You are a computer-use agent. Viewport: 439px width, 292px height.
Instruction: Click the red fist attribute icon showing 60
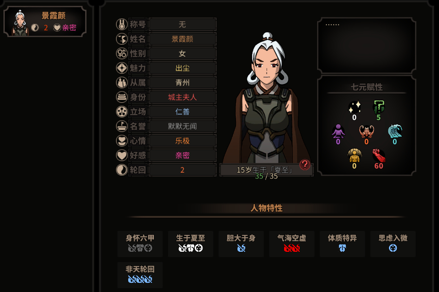pyautogui.click(x=378, y=156)
